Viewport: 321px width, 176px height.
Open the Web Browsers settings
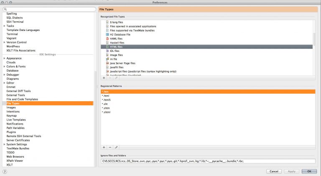(15, 156)
